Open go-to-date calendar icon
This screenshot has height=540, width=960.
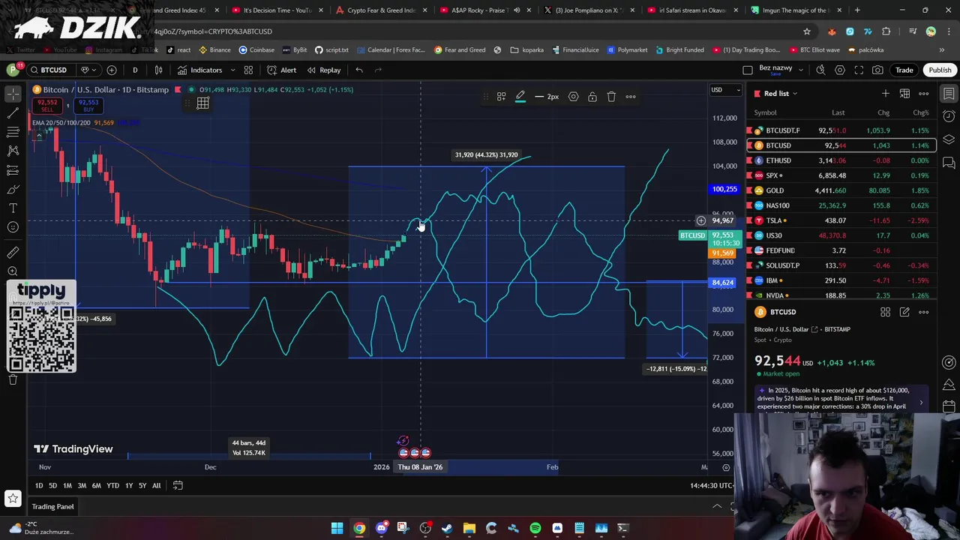point(178,485)
